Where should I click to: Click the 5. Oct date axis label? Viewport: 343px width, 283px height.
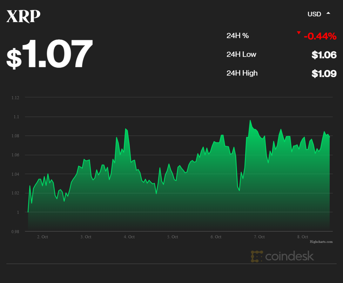coord(172,237)
